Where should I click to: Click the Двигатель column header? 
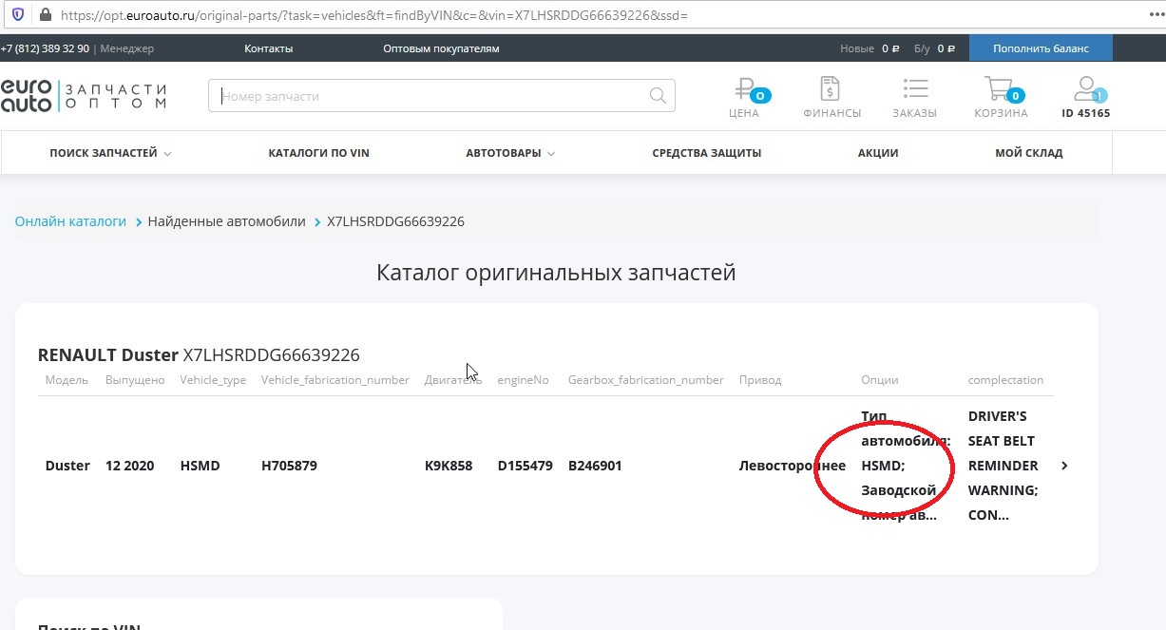(455, 380)
